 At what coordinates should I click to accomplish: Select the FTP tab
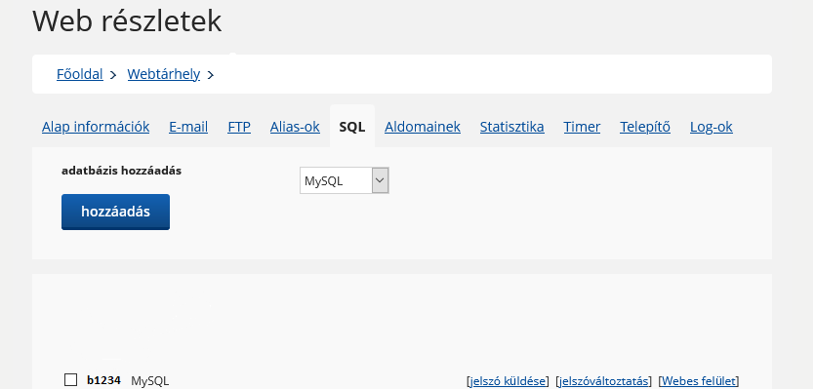239,127
